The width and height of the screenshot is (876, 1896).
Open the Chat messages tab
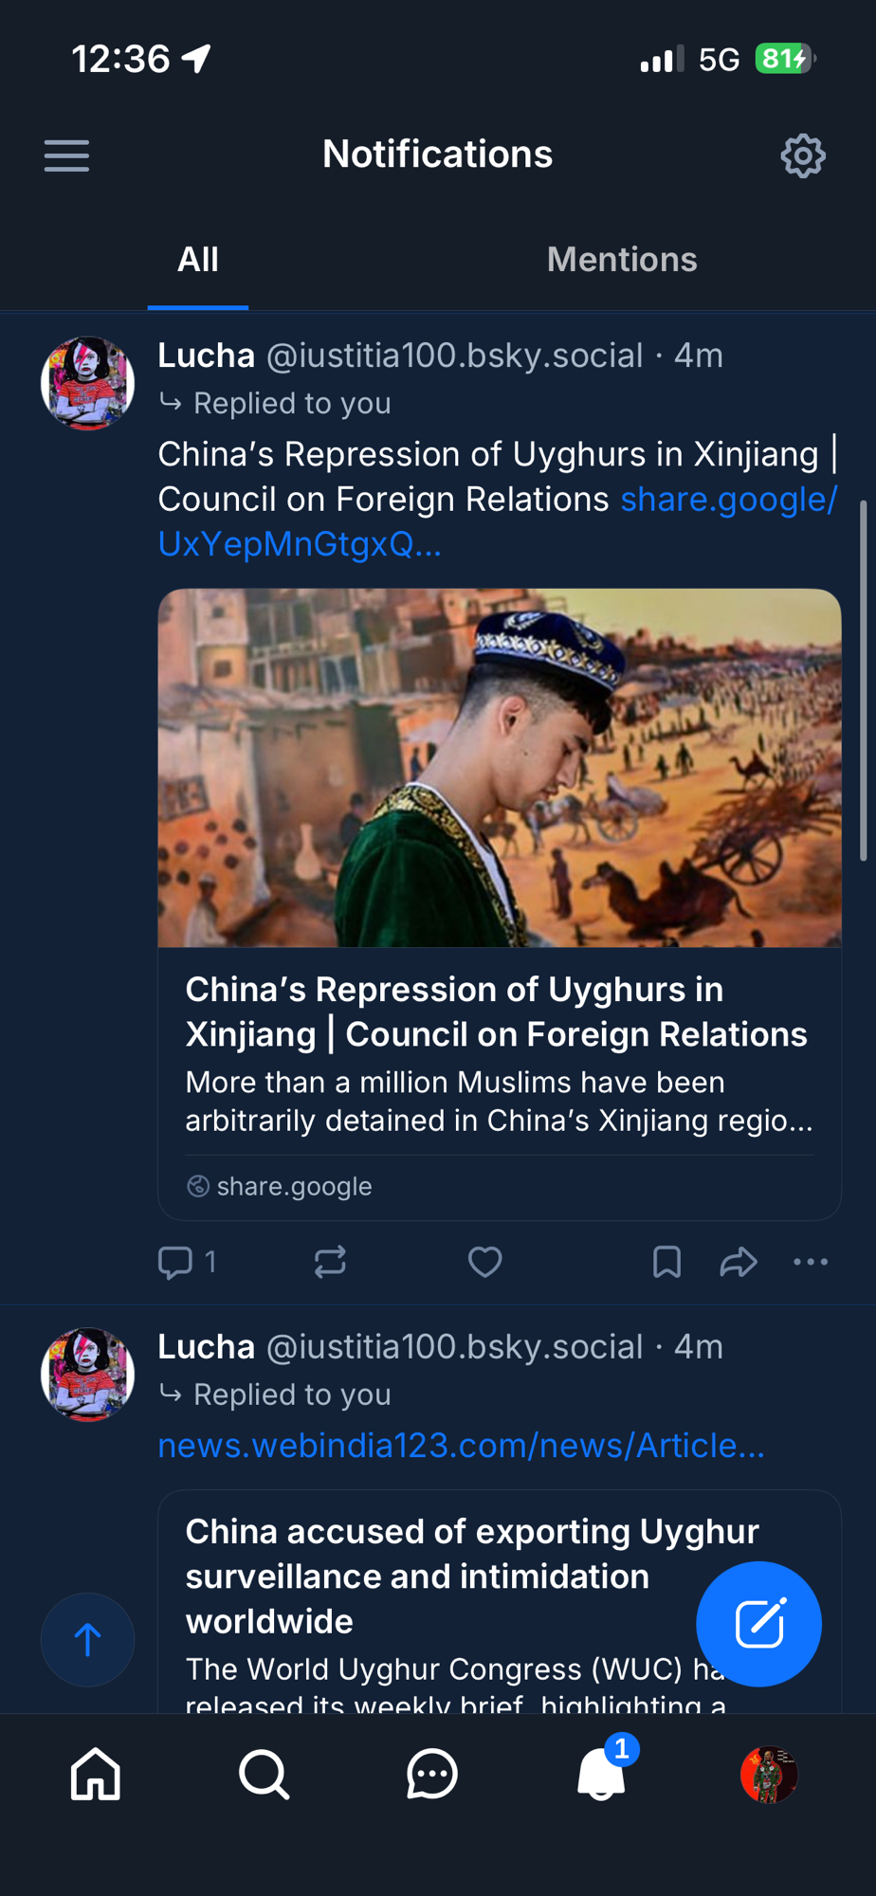(432, 1774)
